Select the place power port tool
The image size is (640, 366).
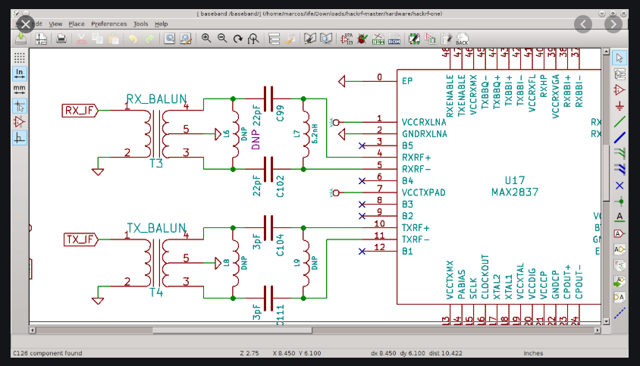[620, 105]
